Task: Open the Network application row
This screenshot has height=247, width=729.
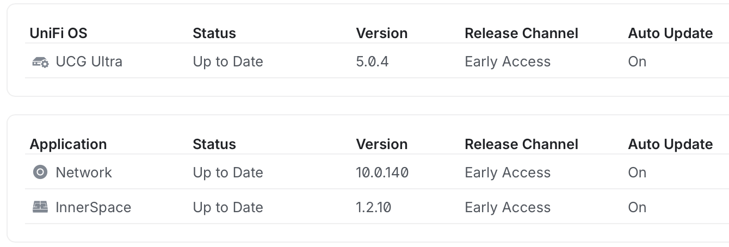Action: pyautogui.click(x=84, y=172)
